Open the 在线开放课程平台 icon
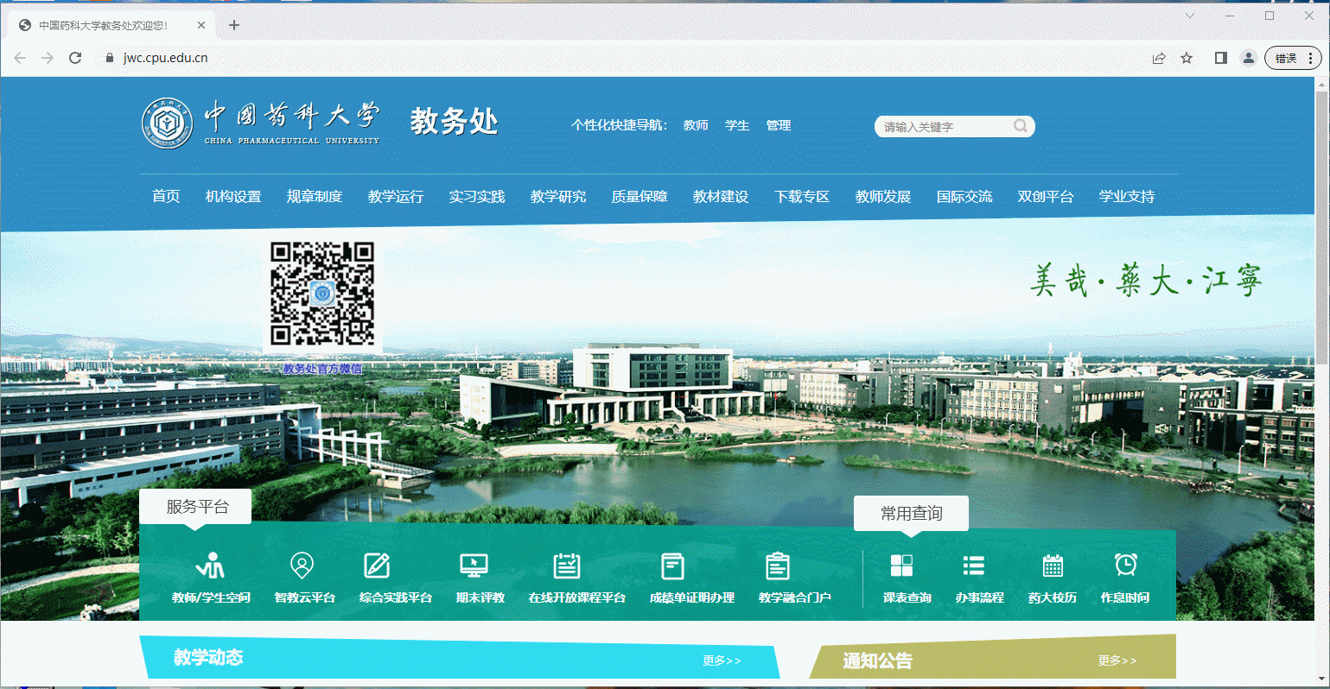The width and height of the screenshot is (1330, 689). pyautogui.click(x=567, y=566)
